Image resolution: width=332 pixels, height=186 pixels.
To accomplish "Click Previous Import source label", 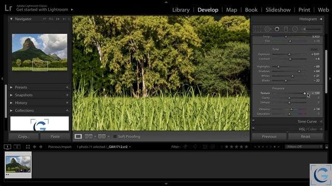I will [60, 147].
